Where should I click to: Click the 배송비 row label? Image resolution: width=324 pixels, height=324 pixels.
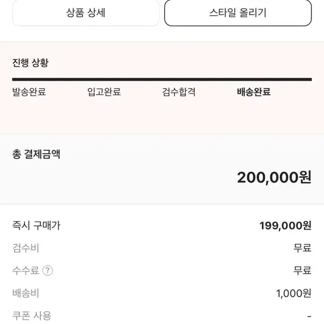pyautogui.click(x=26, y=293)
